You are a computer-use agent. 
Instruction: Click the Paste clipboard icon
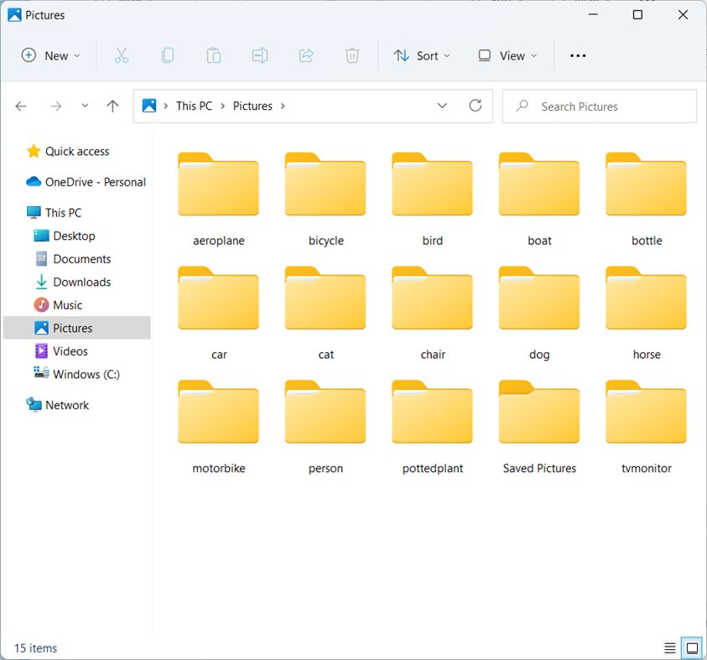214,55
